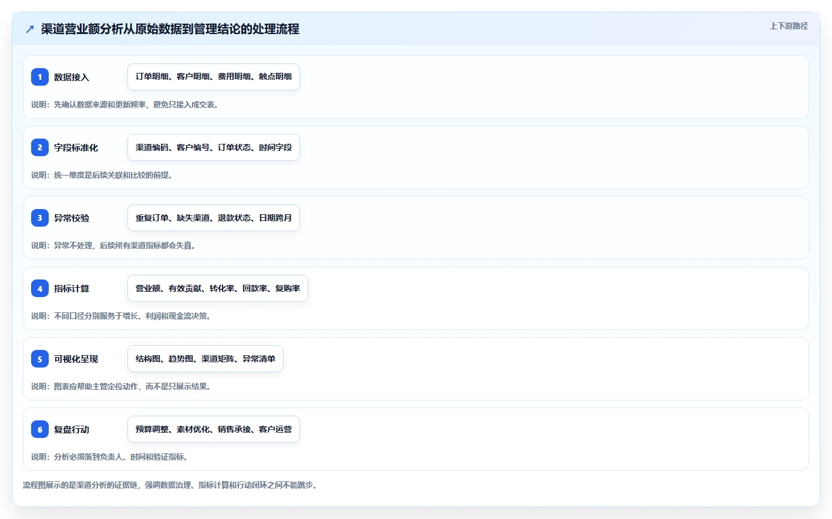Viewport: 832px width, 519px height.
Task: Click the flow chart title 渠道营业额分析
Action: coord(170,29)
